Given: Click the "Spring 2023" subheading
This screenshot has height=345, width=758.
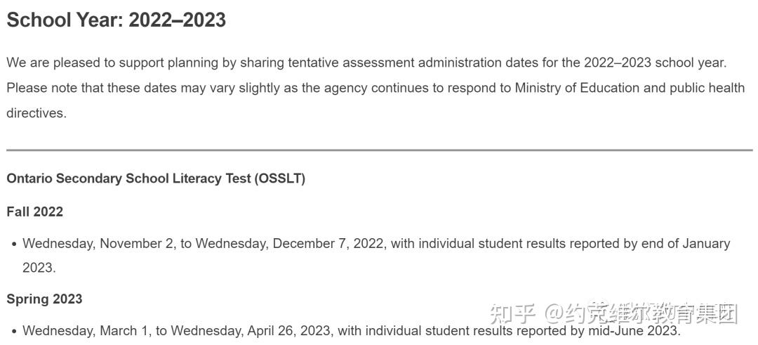Looking at the screenshot, I should click(44, 299).
